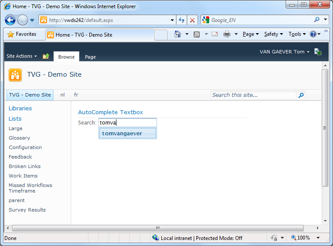Open the Work Items list
The height and width of the screenshot is (246, 333).
pos(23,176)
